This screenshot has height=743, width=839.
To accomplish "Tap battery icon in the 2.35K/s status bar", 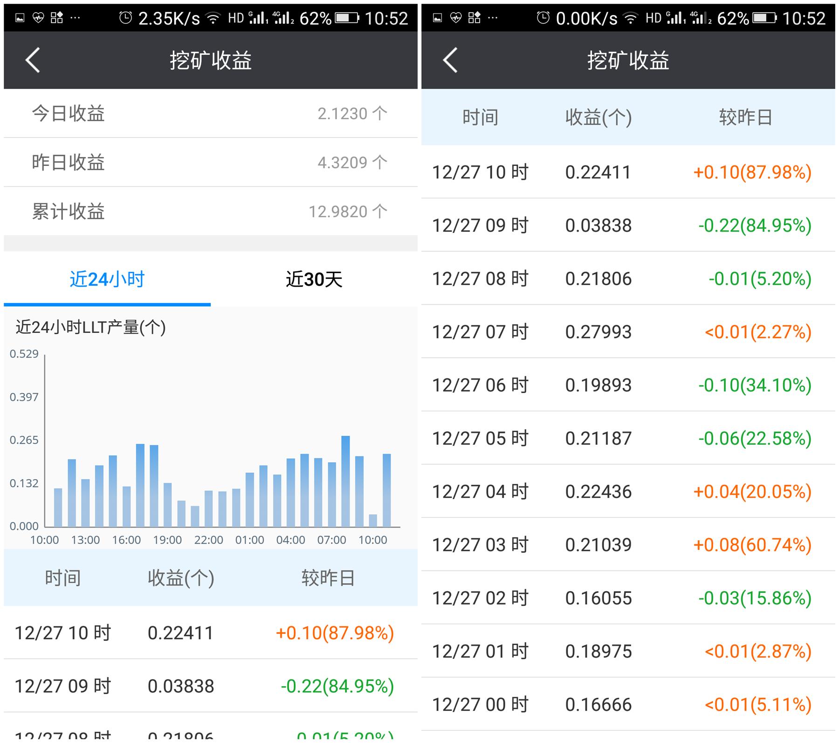I will pyautogui.click(x=347, y=18).
